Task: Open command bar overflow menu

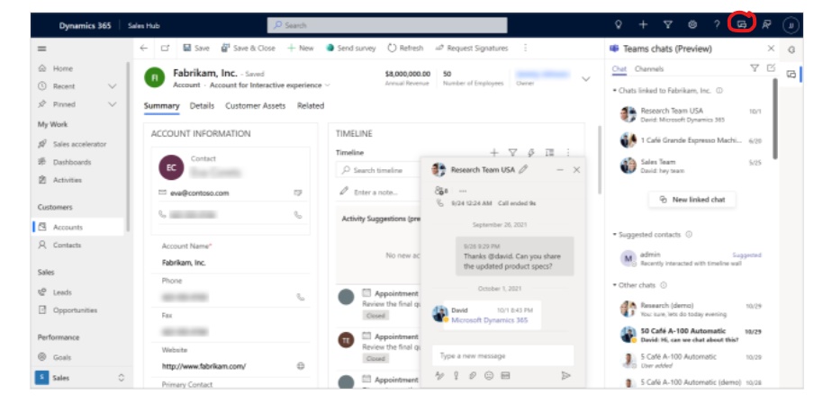Action: click(525, 48)
